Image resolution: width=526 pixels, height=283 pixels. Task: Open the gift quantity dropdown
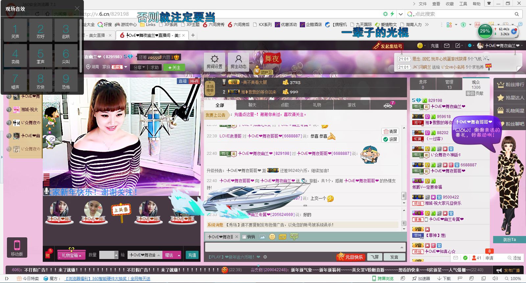[x=116, y=255]
